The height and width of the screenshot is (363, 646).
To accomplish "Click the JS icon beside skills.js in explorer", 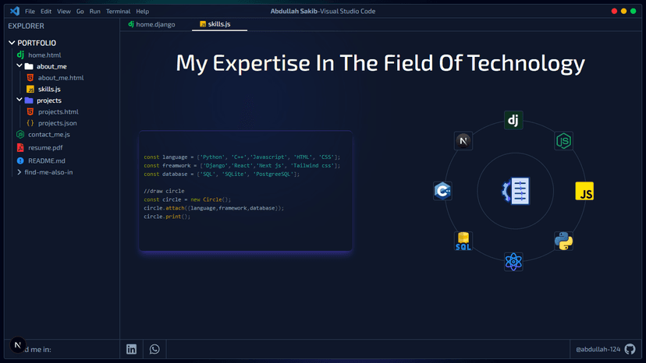I will [x=30, y=89].
